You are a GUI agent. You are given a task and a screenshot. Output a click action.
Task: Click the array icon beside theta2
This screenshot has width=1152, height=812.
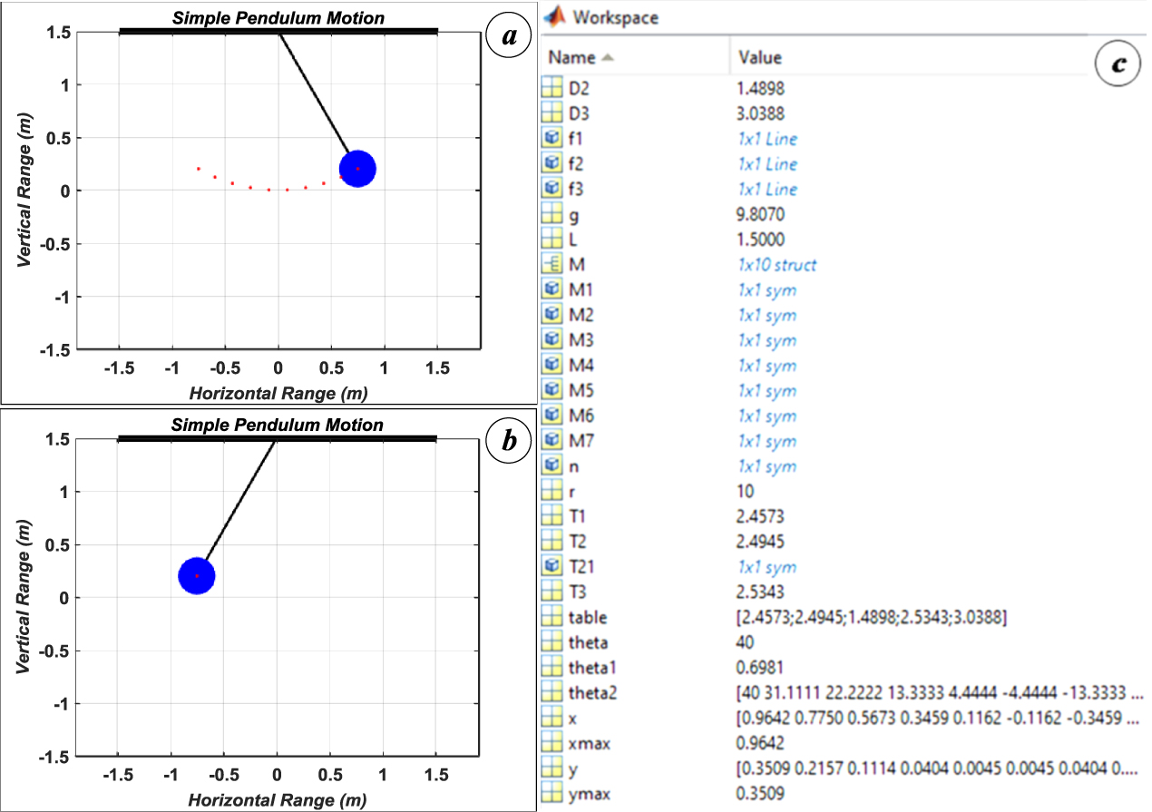tap(551, 693)
